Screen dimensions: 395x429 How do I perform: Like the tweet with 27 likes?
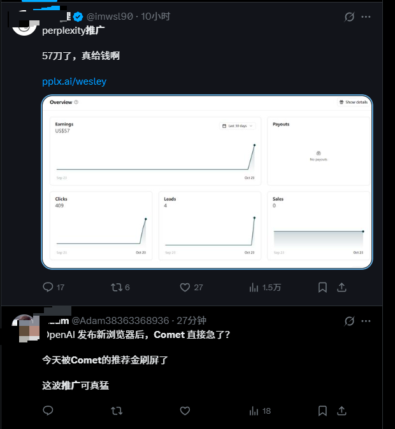coord(185,287)
